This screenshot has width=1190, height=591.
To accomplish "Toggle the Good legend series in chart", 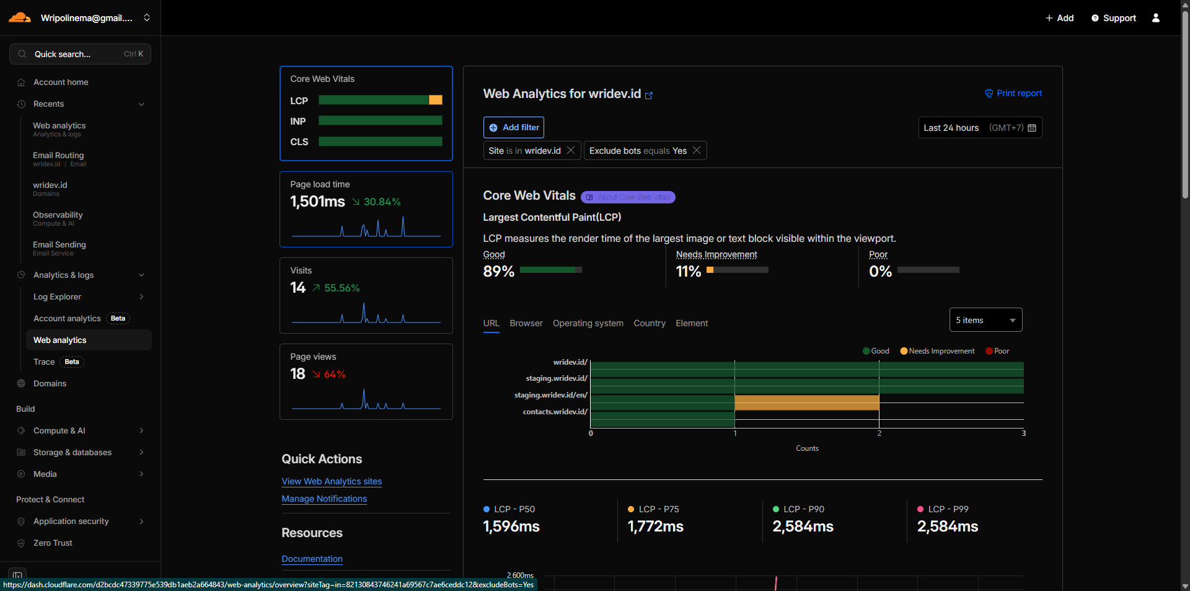I will pos(875,351).
